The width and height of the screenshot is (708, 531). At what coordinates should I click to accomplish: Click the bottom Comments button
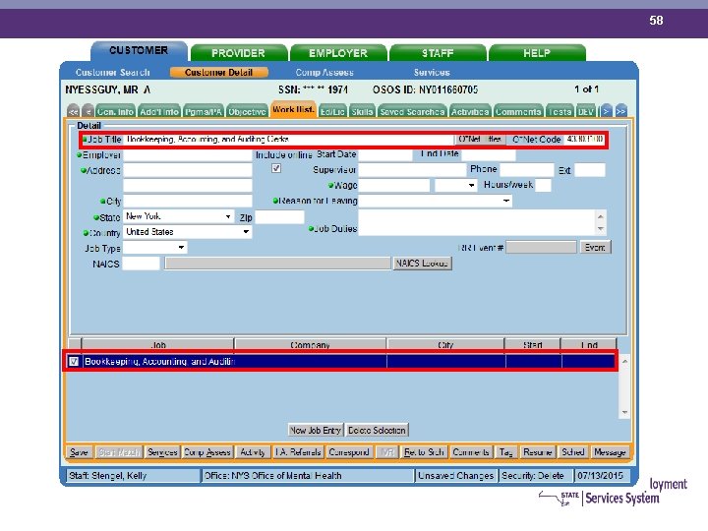point(471,452)
